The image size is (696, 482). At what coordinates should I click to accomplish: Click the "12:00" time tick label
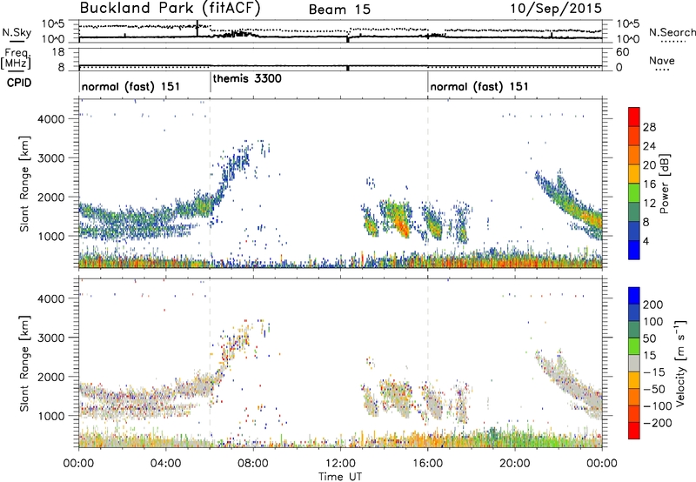(x=340, y=464)
